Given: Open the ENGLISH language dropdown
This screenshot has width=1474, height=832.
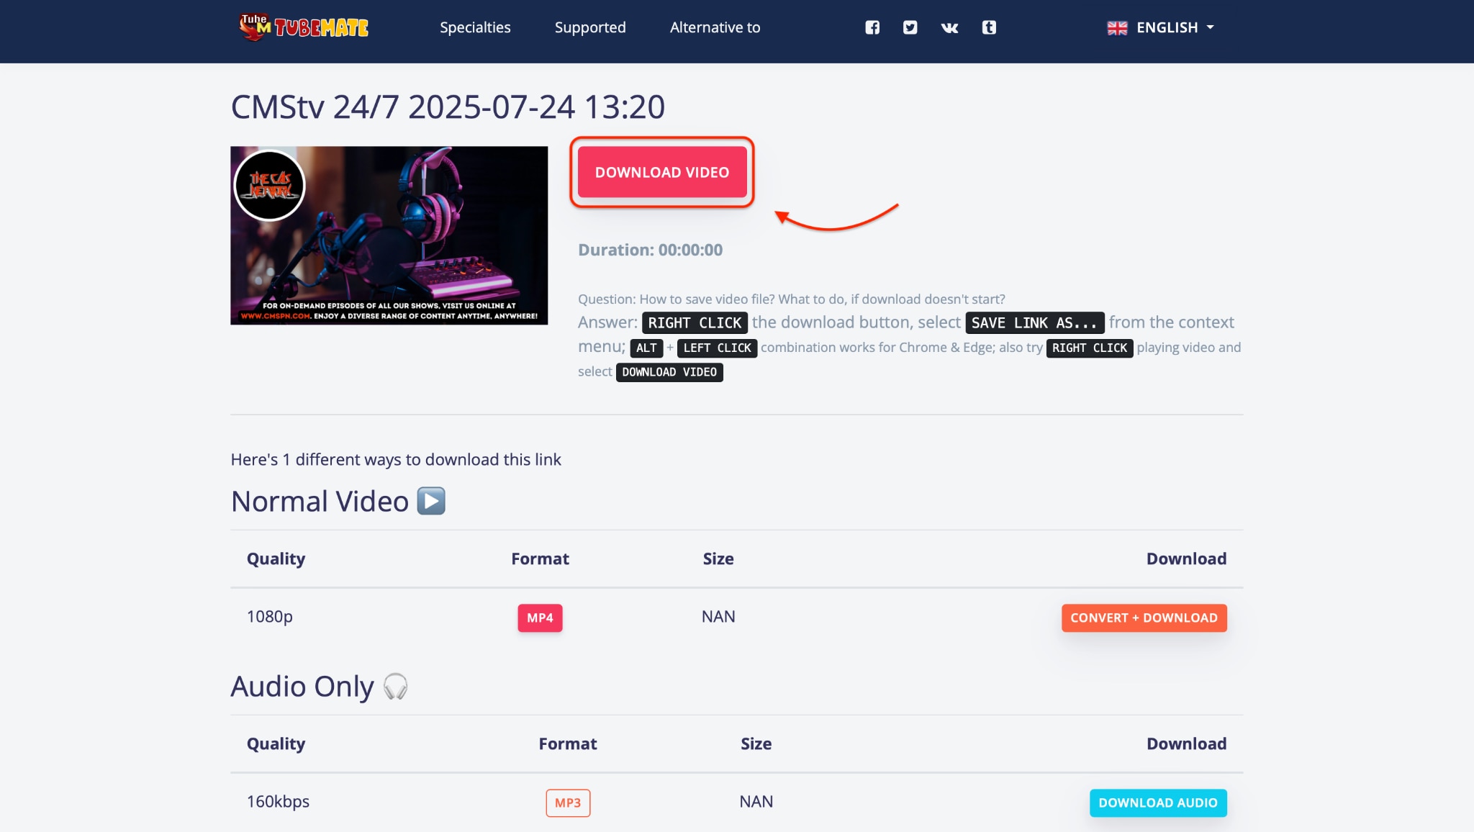Looking at the screenshot, I should click(1167, 27).
